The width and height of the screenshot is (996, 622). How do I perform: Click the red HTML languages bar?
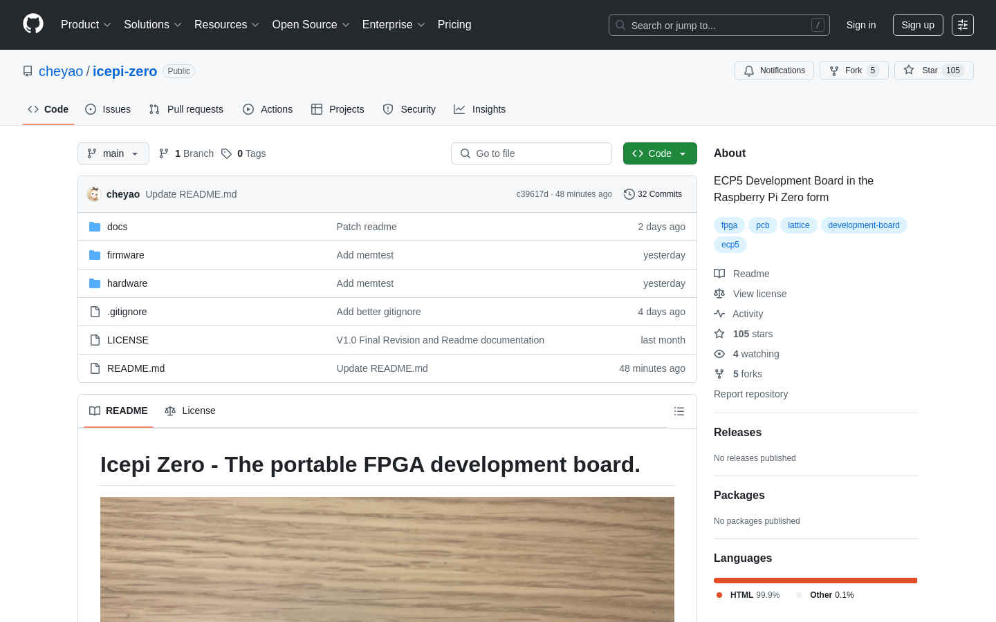tap(815, 581)
